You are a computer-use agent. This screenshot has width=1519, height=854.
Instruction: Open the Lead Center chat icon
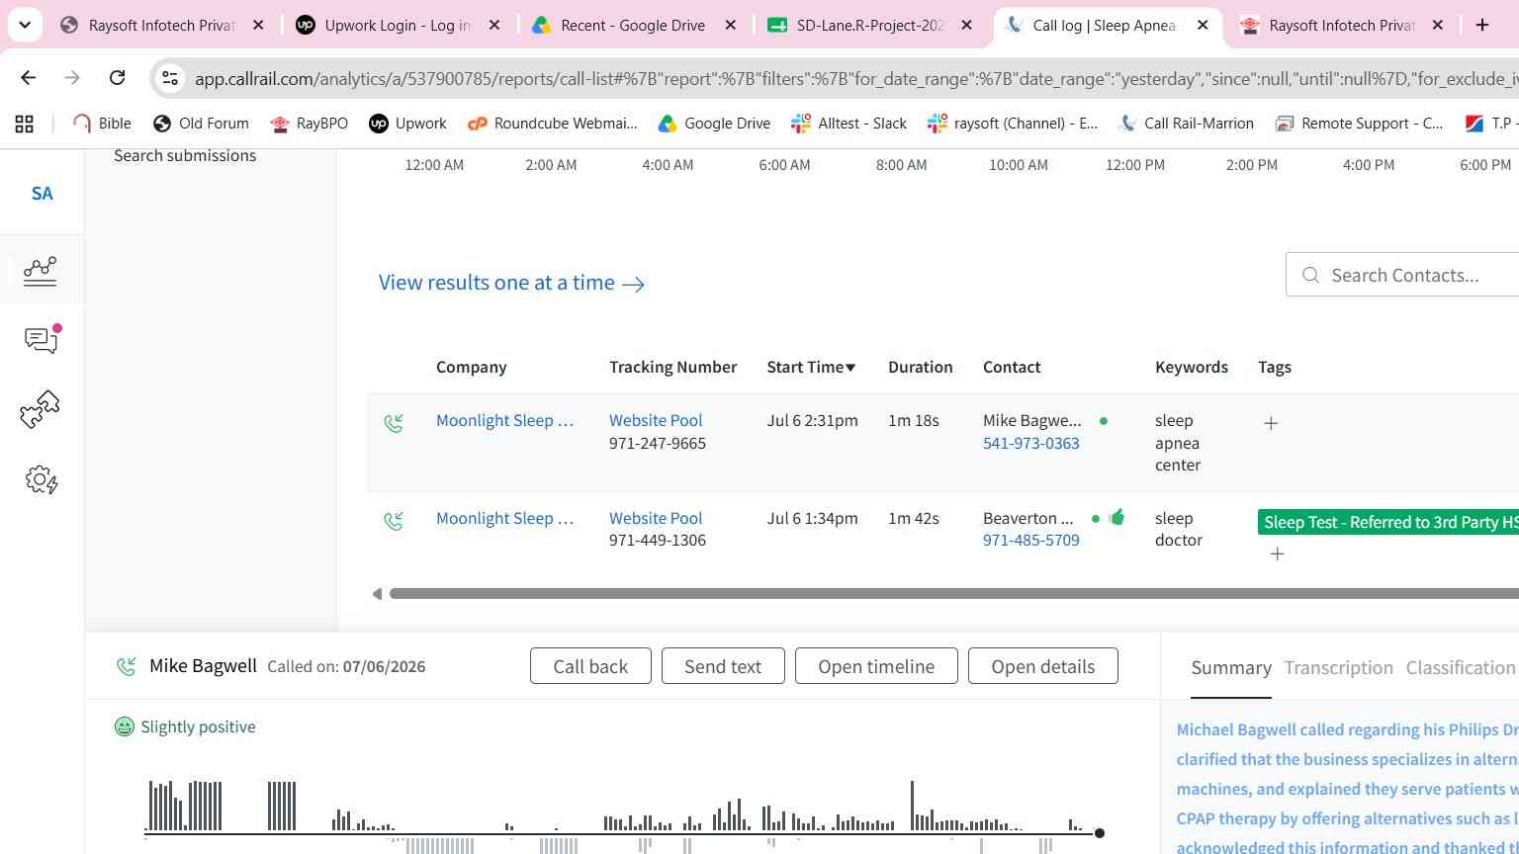[42, 339]
